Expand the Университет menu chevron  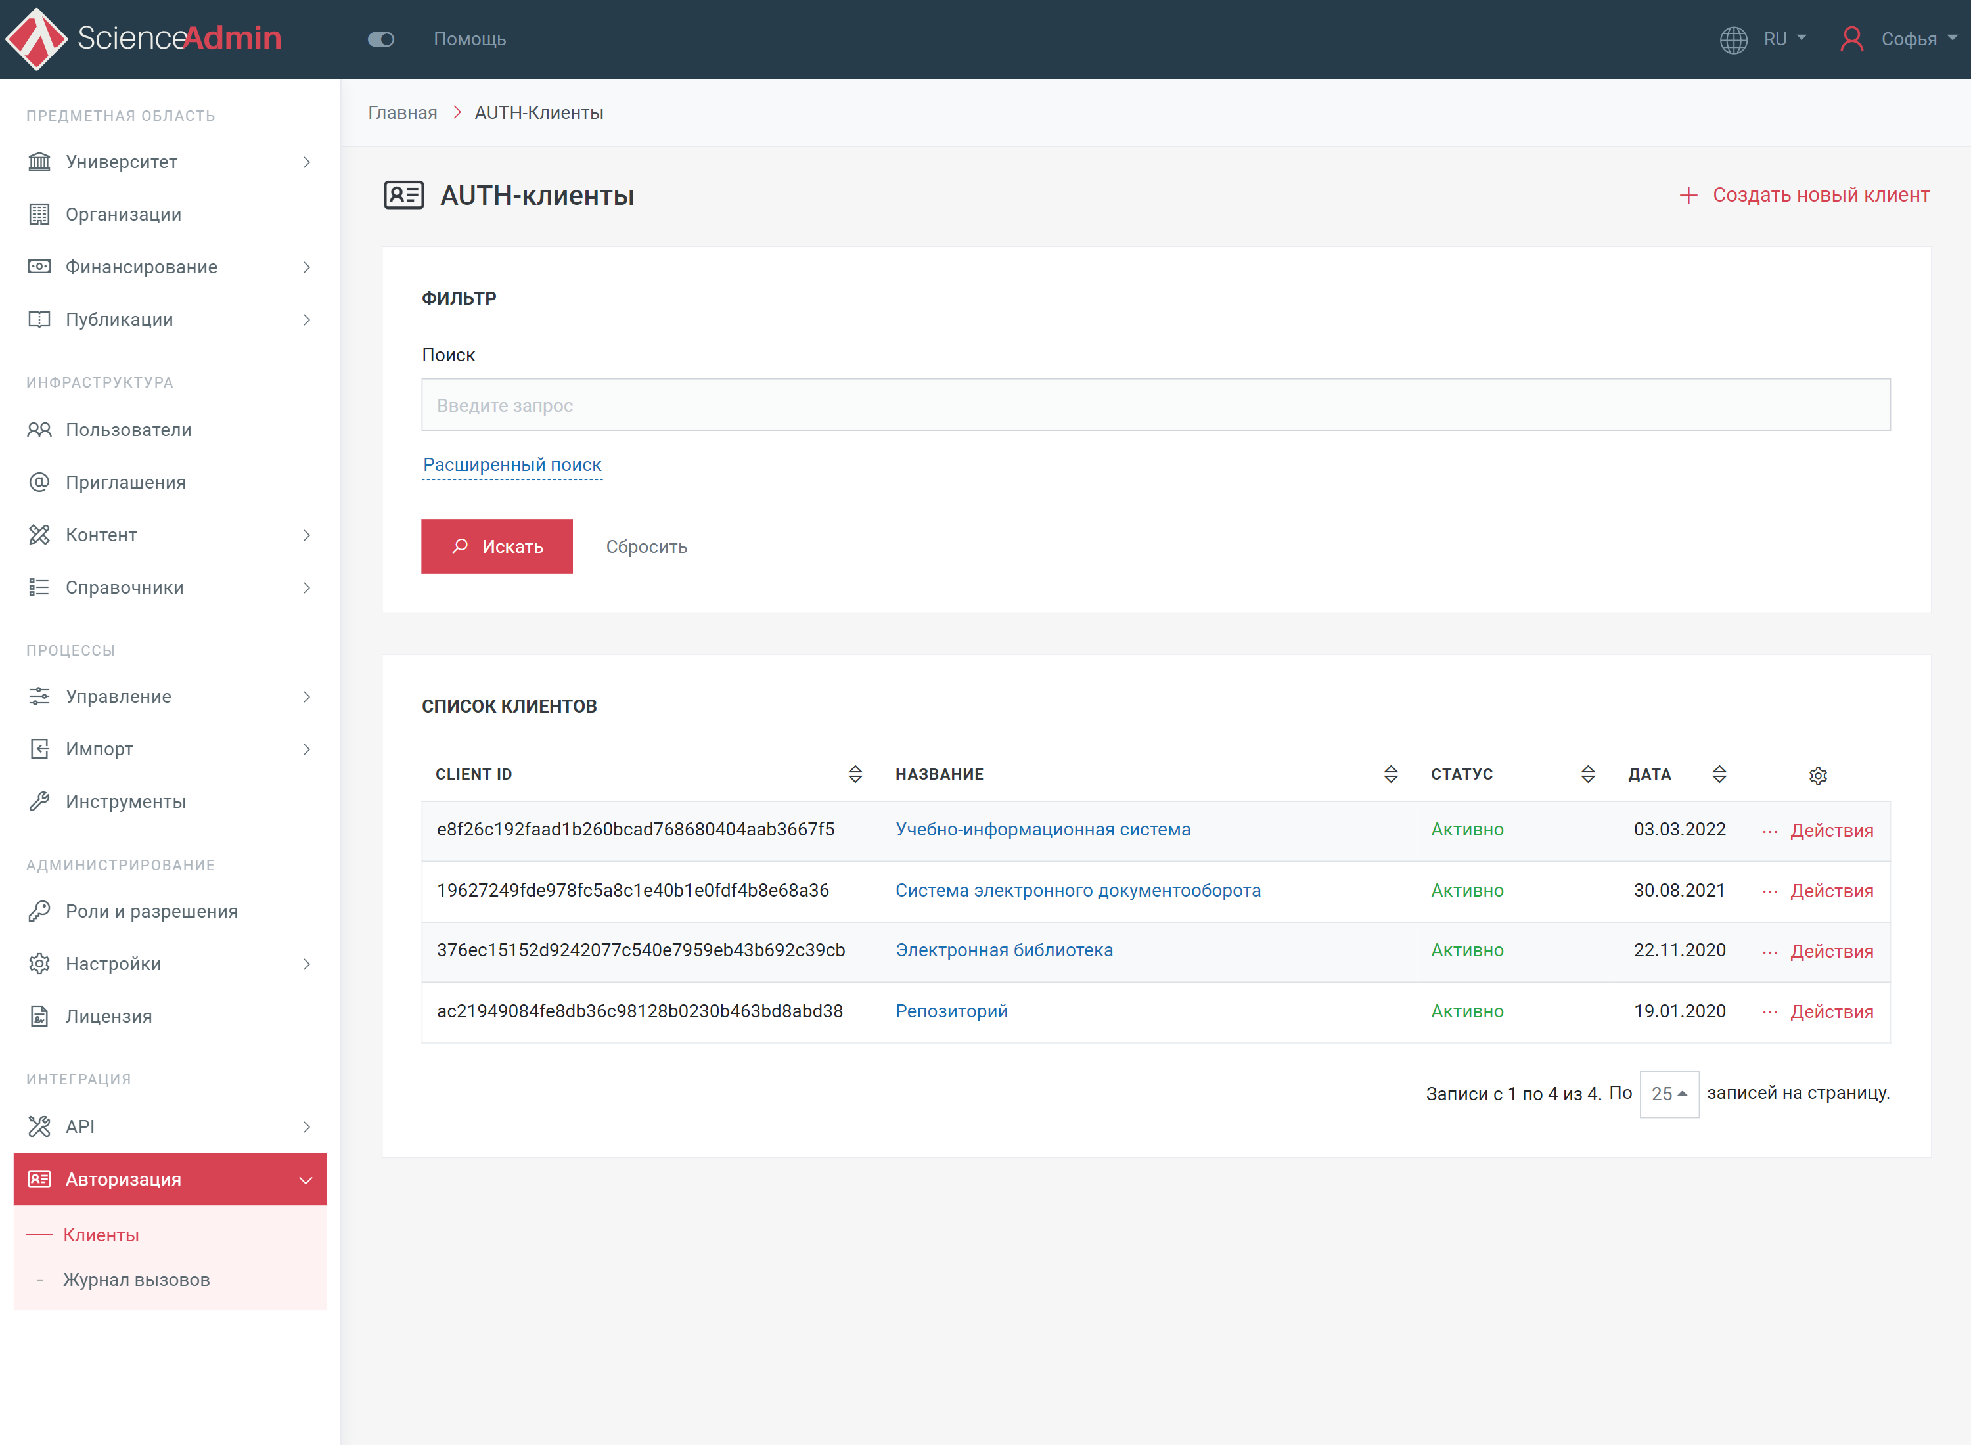point(306,162)
